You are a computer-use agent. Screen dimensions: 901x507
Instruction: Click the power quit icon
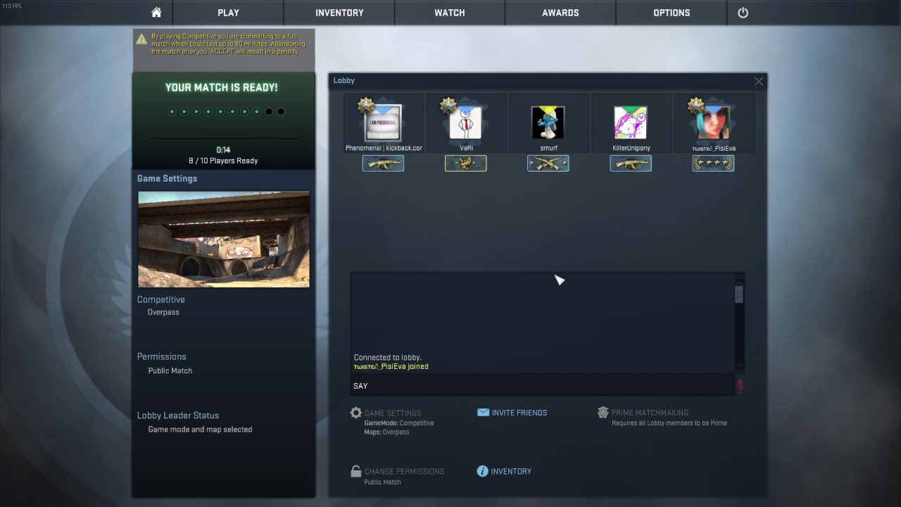(x=743, y=13)
